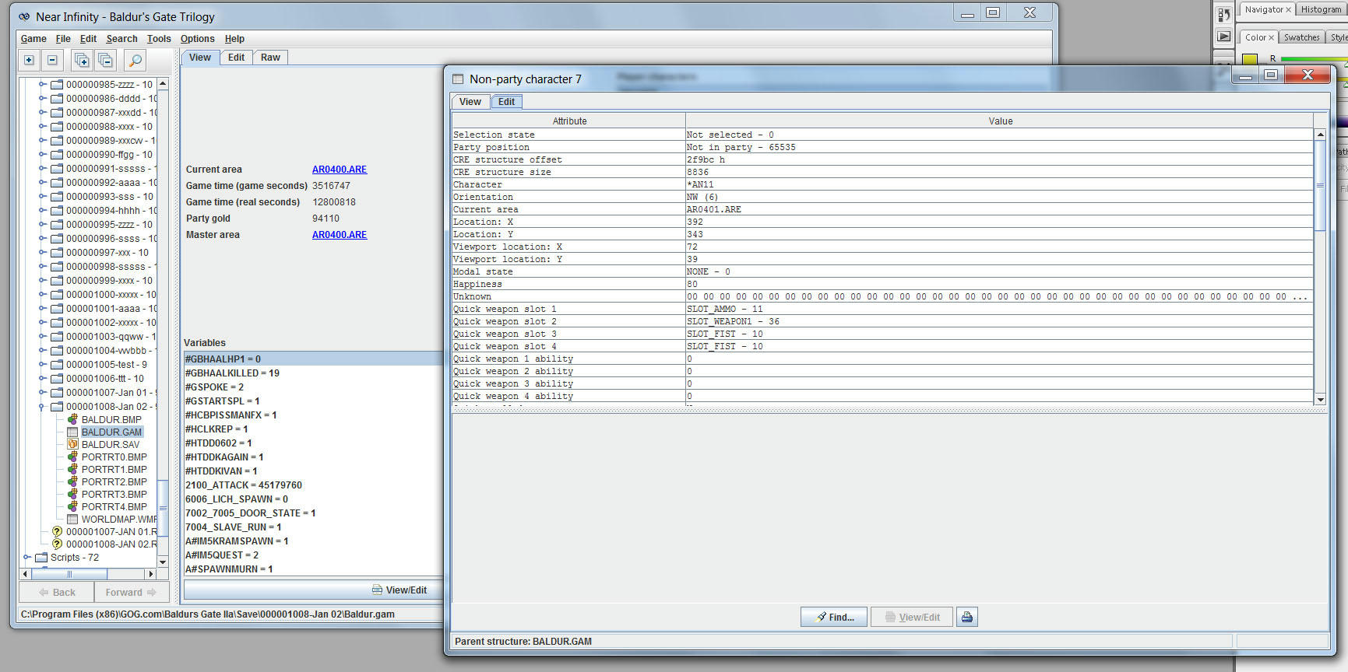Image resolution: width=1348 pixels, height=672 pixels.
Task: Select the WORLDMAP.WMP file
Action: 118,519
